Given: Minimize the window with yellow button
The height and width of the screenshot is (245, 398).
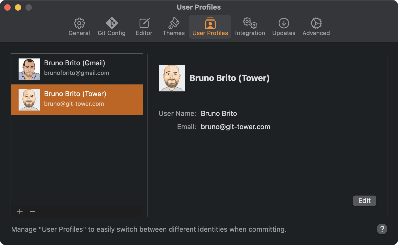Looking at the screenshot, I should click(x=18, y=7).
